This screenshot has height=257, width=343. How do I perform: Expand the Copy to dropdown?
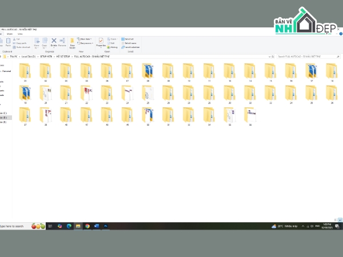click(x=45, y=42)
